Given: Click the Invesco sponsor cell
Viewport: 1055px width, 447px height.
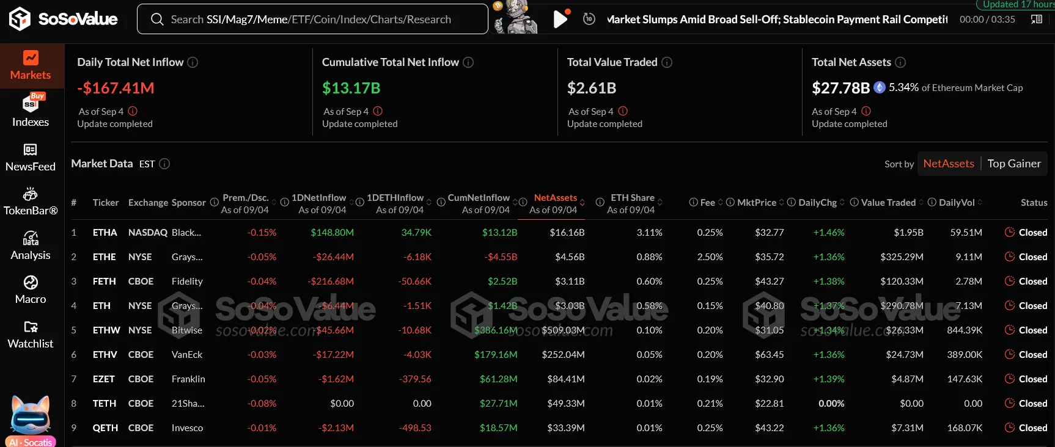Looking at the screenshot, I should coord(187,427).
